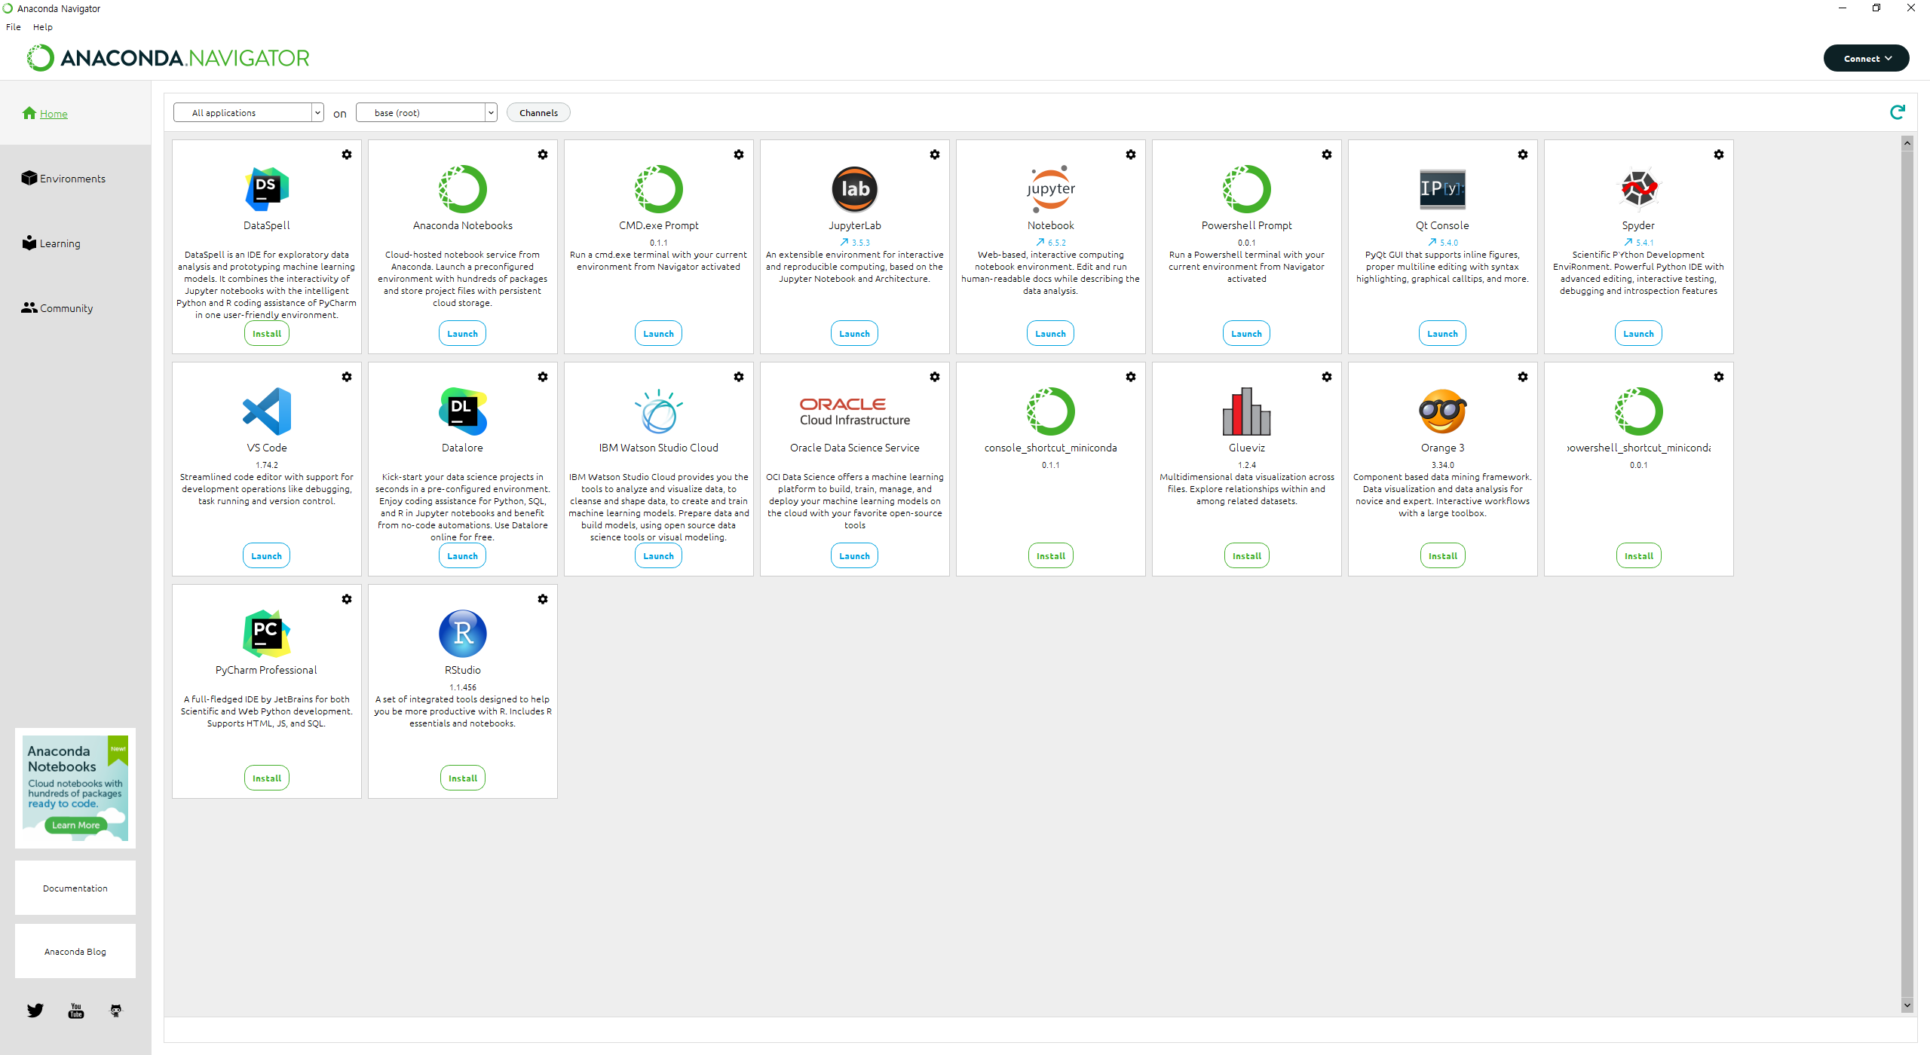1930x1055 pixels.
Task: Click the refresh icon at top right
Action: (1897, 112)
